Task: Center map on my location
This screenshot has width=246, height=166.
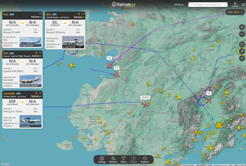Action: [x=242, y=58]
